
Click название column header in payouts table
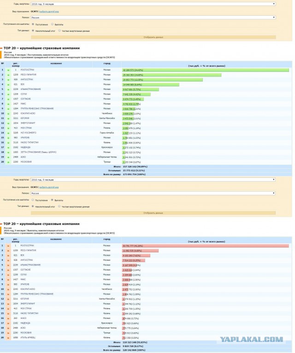point(56,239)
